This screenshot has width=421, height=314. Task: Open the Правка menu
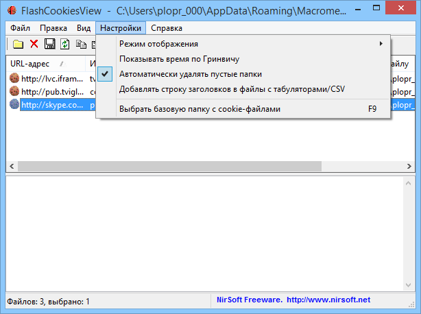pos(53,28)
